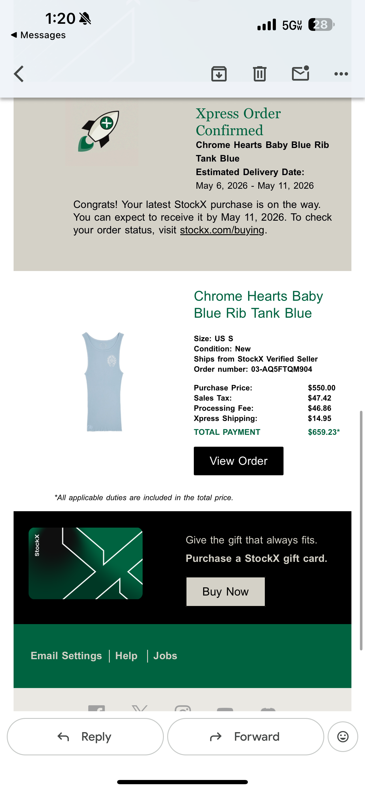Grab the email scrollbar on right edge
This screenshot has height=791, width=365.
click(361, 530)
